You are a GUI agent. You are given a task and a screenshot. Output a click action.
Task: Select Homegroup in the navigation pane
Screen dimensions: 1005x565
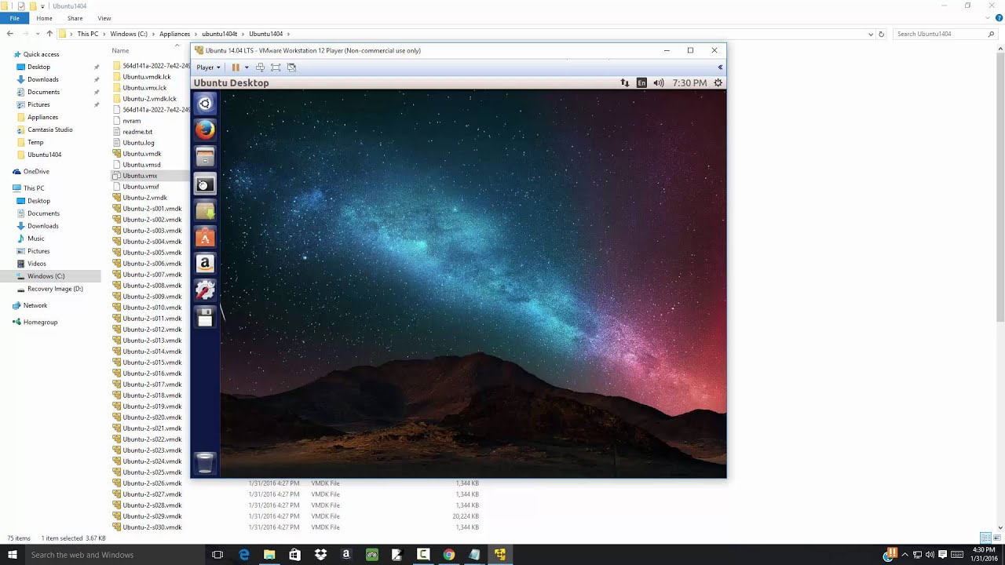(x=40, y=322)
